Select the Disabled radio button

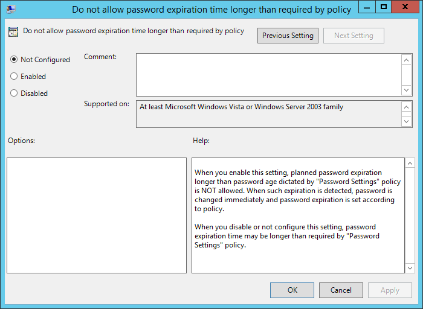coord(15,94)
